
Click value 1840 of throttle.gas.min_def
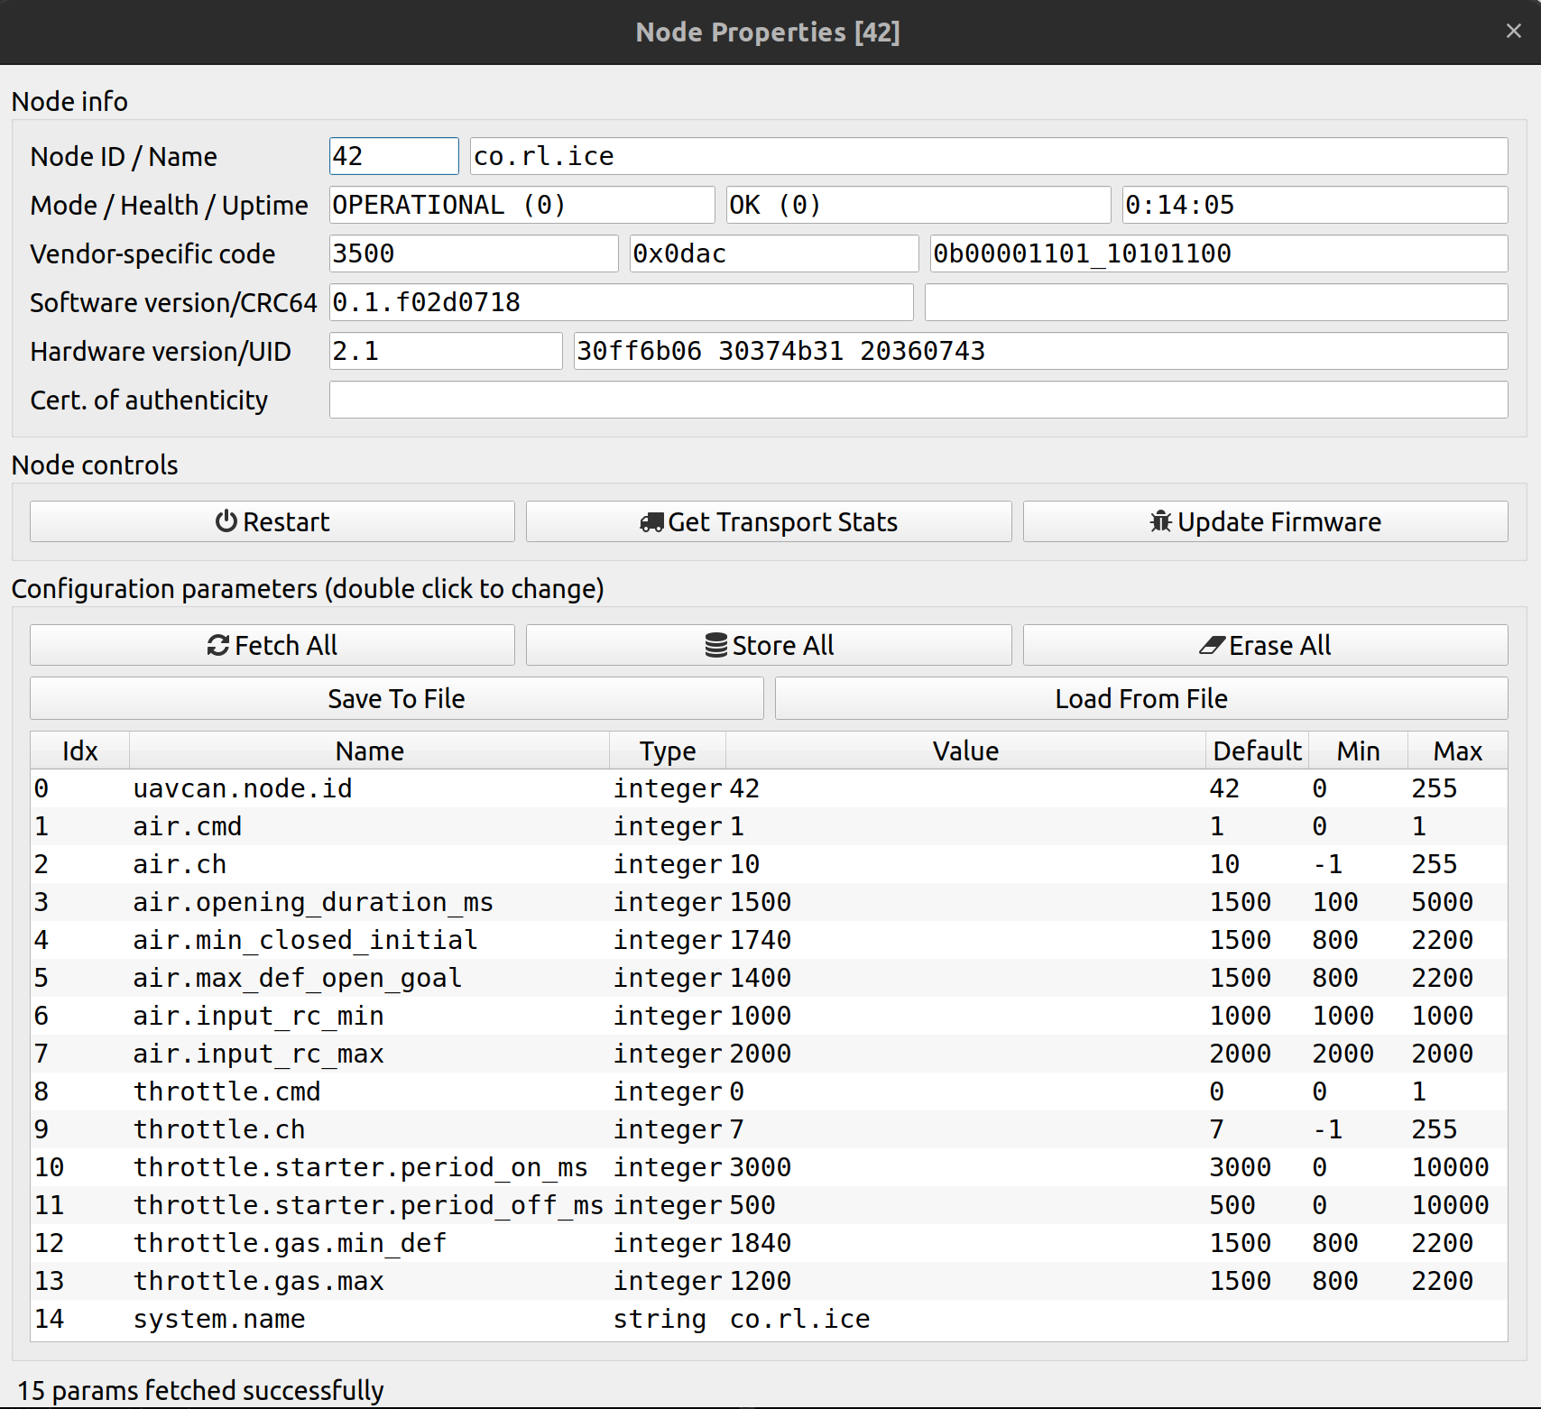tap(760, 1243)
